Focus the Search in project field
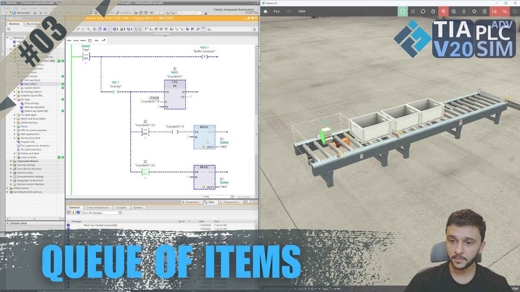The width and height of the screenshot is (520, 292). (x=190, y=13)
